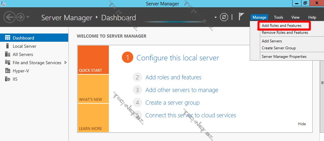Open Local Server from the sidebar
This screenshot has width=324, height=141.
24,46
